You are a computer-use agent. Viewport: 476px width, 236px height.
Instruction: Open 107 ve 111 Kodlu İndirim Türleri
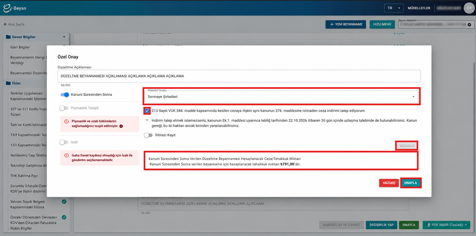[x=28, y=112]
